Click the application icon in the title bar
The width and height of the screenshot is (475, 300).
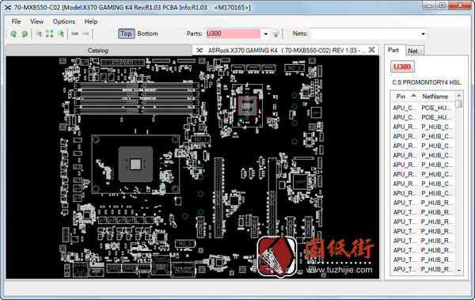8,7
